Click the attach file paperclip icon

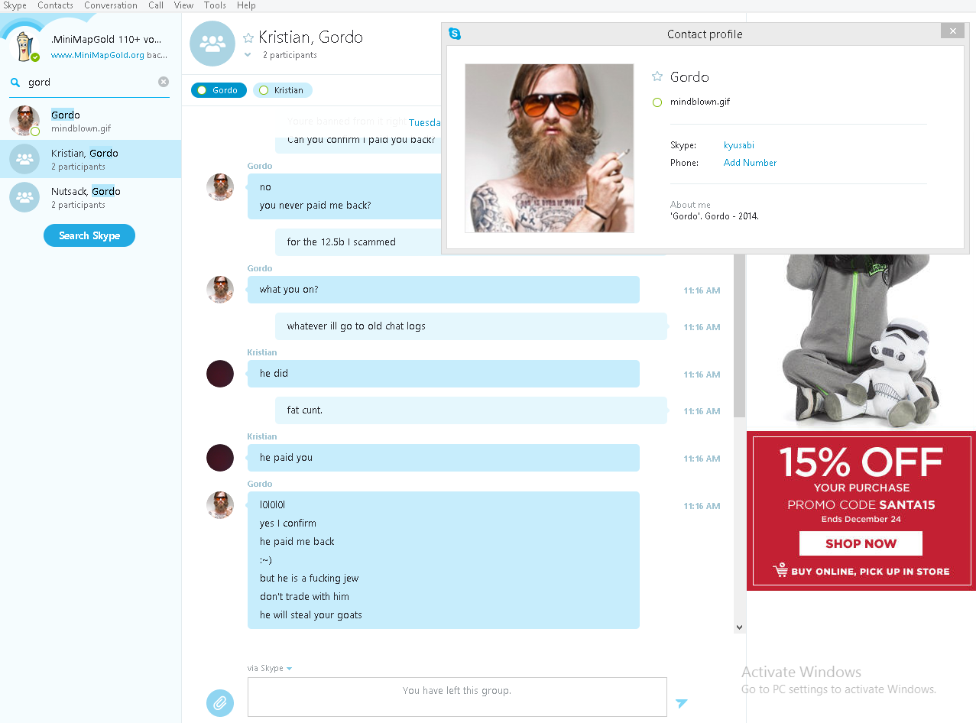220,702
